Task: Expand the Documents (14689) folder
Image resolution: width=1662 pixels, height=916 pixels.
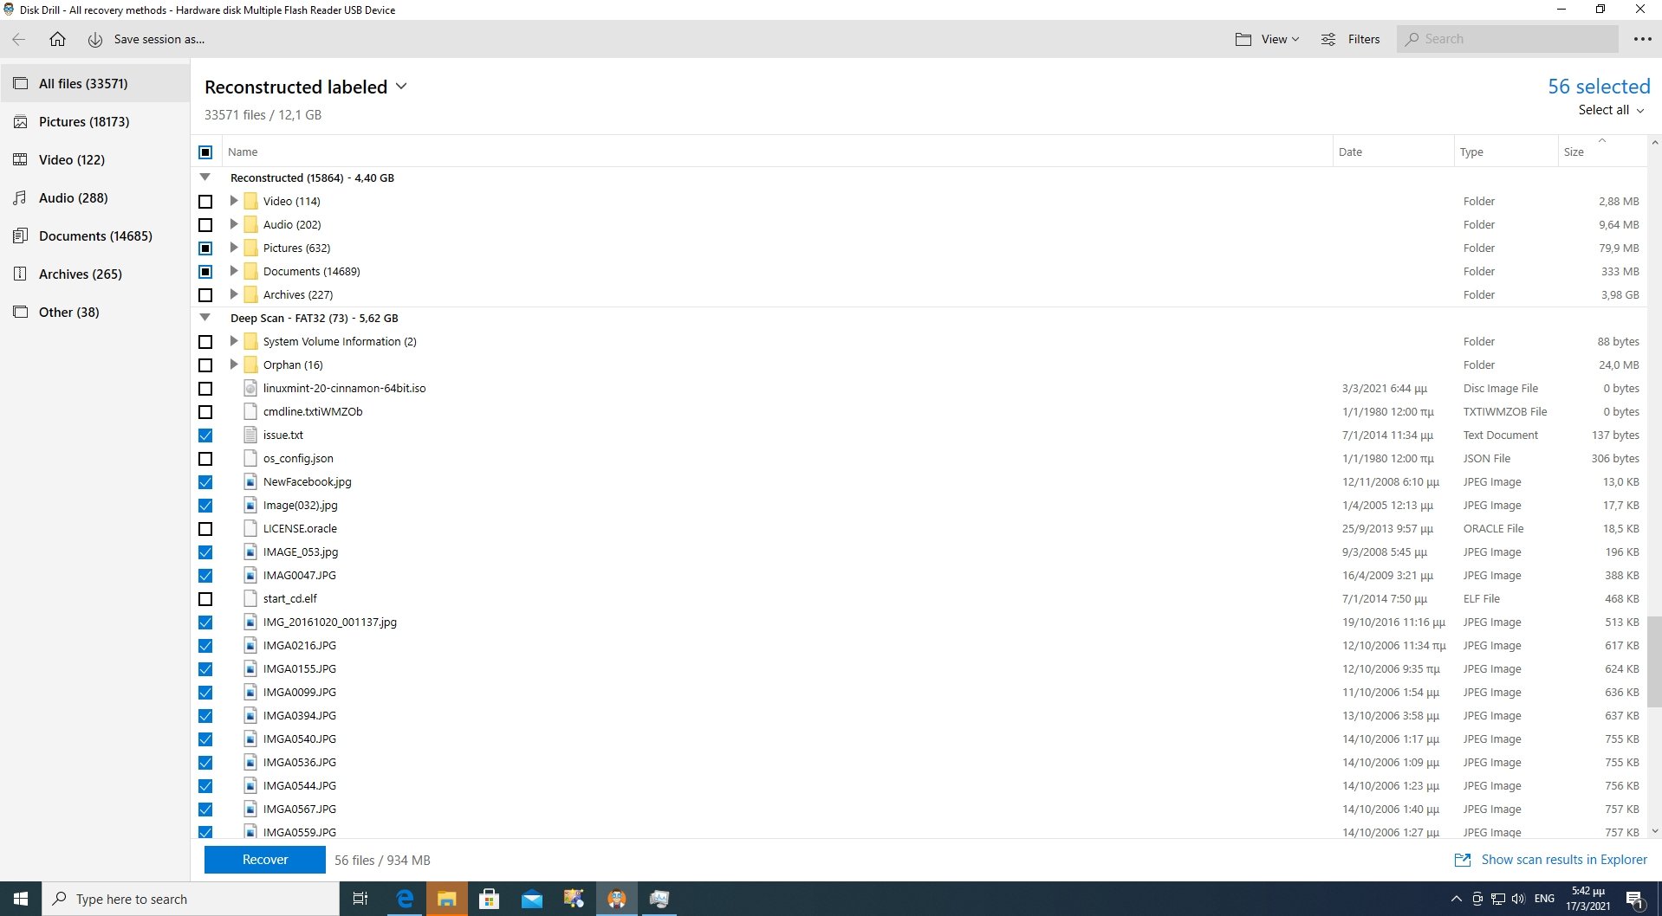Action: 233,271
